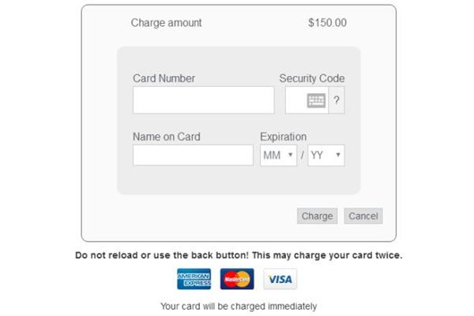Click the virtual keyboard icon in Security Code
Image resolution: width=474 pixels, height=316 pixels.
pyautogui.click(x=316, y=100)
